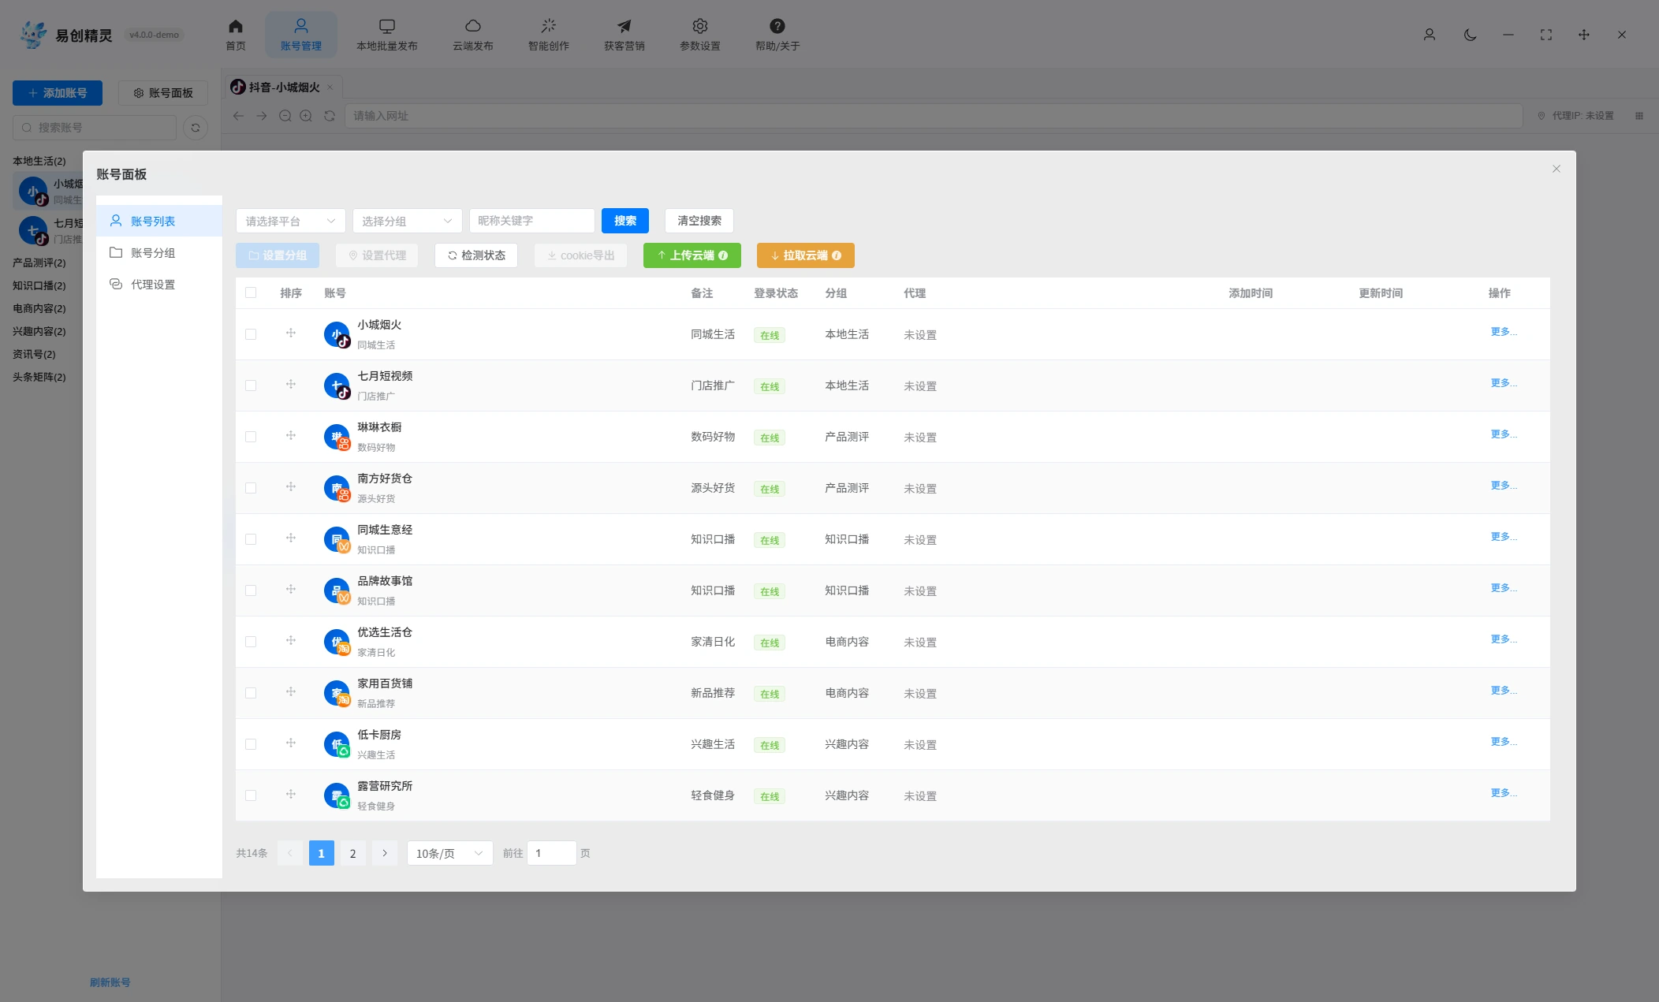The image size is (1659, 1002).
Task: Open the 获客营销 paper plane icon
Action: 624,26
